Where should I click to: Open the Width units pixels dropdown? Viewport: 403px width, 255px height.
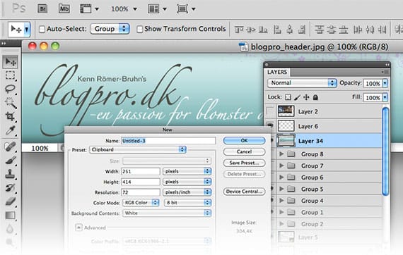(187, 171)
